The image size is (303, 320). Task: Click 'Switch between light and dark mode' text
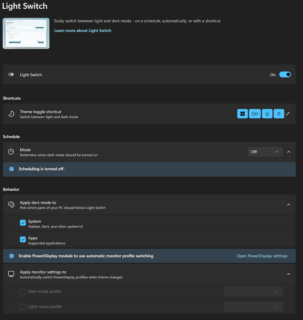(x=49, y=117)
